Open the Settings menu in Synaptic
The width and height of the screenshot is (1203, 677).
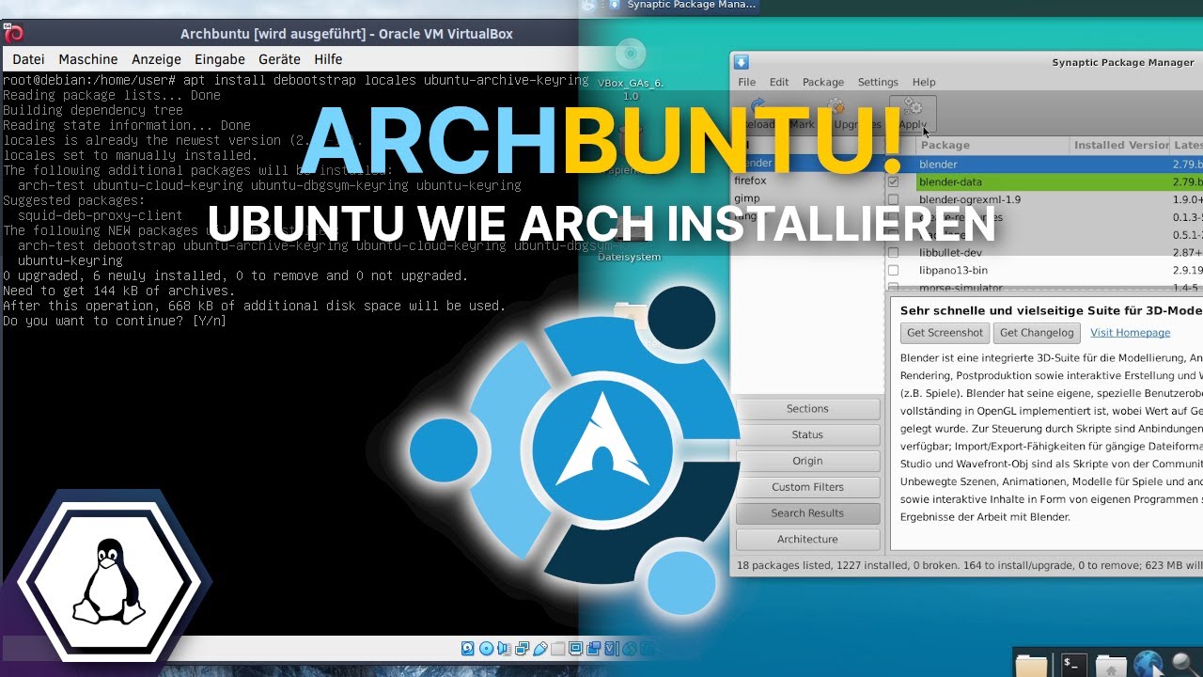pyautogui.click(x=878, y=82)
